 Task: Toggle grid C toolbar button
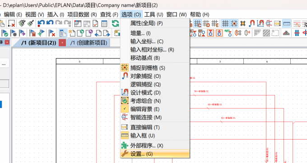[x=197, y=23]
